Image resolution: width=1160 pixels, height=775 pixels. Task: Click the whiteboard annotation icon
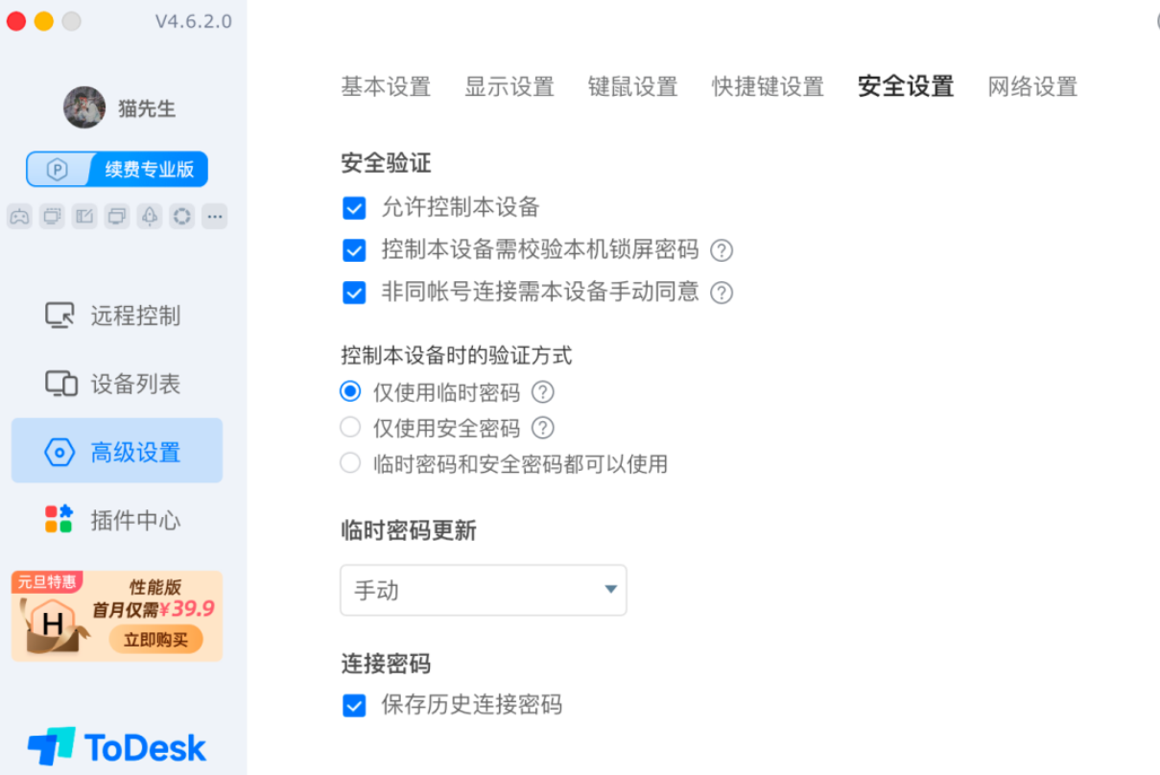coord(83,216)
